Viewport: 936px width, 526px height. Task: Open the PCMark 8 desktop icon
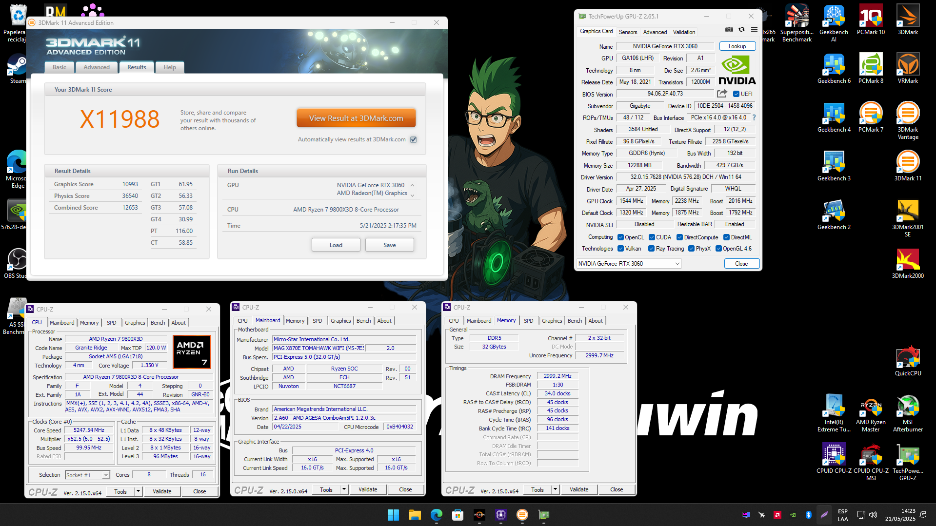click(x=871, y=68)
